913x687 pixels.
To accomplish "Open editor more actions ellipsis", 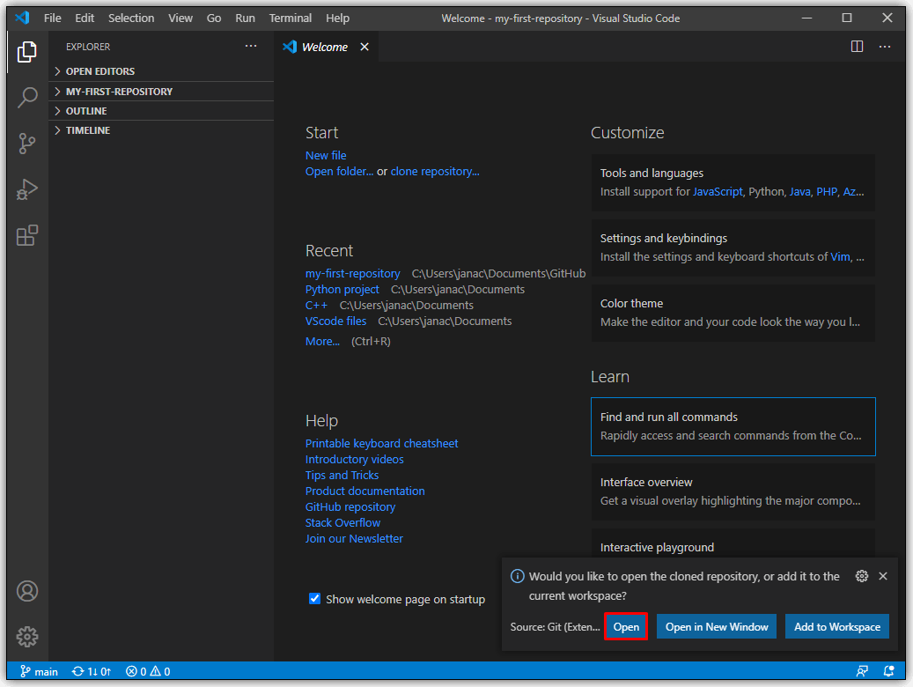I will [x=885, y=46].
